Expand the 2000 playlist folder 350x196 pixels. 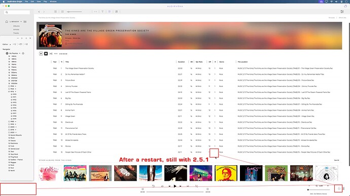[16, 127]
